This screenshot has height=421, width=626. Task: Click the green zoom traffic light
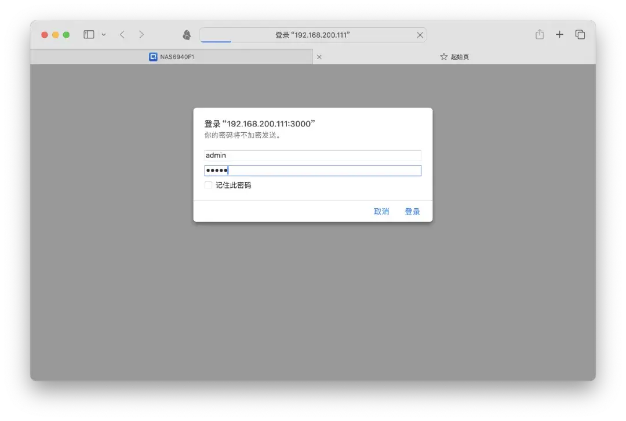[x=65, y=34]
